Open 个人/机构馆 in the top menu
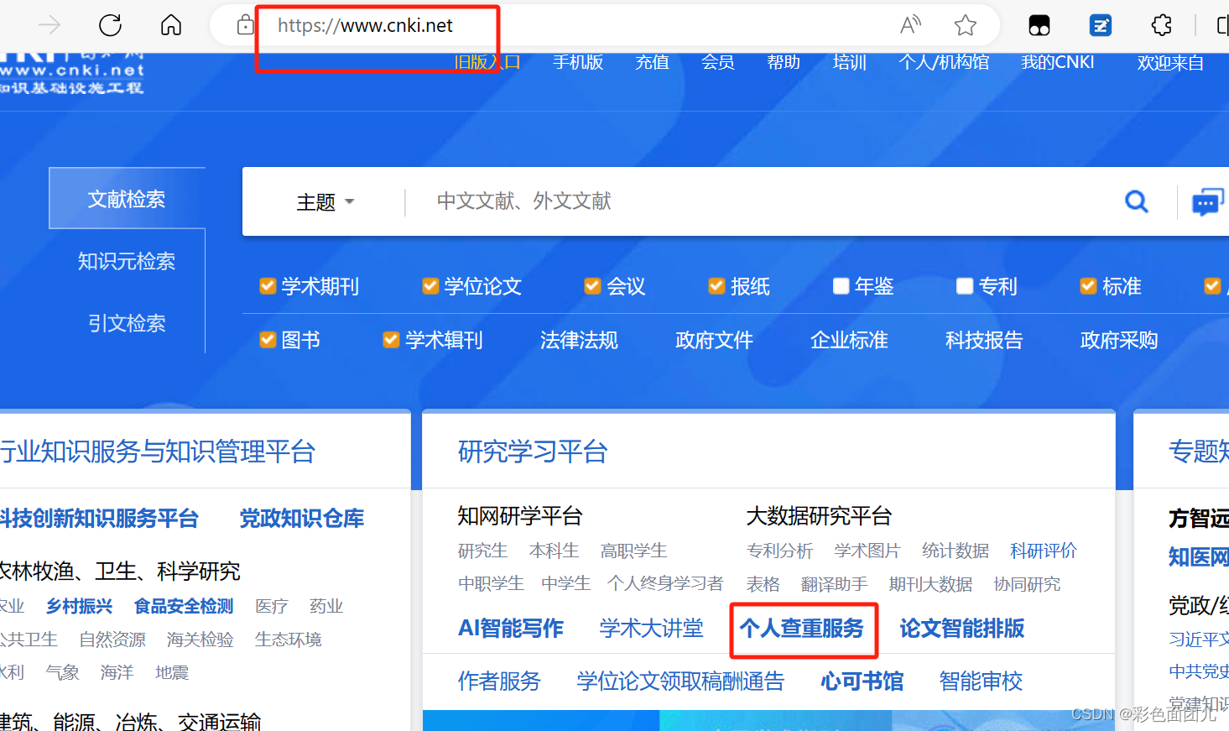This screenshot has height=731, width=1229. [944, 62]
